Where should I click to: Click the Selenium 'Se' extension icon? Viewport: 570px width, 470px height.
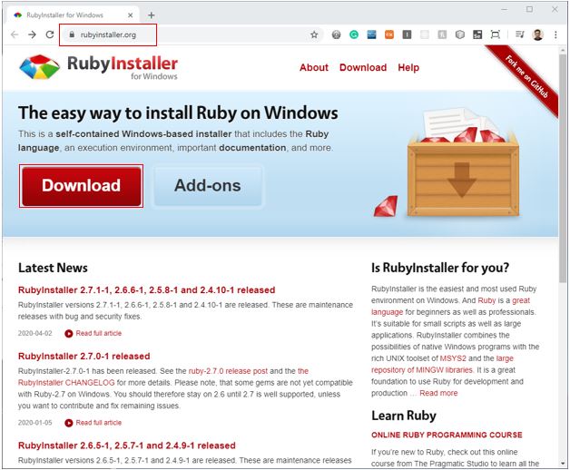click(477, 34)
